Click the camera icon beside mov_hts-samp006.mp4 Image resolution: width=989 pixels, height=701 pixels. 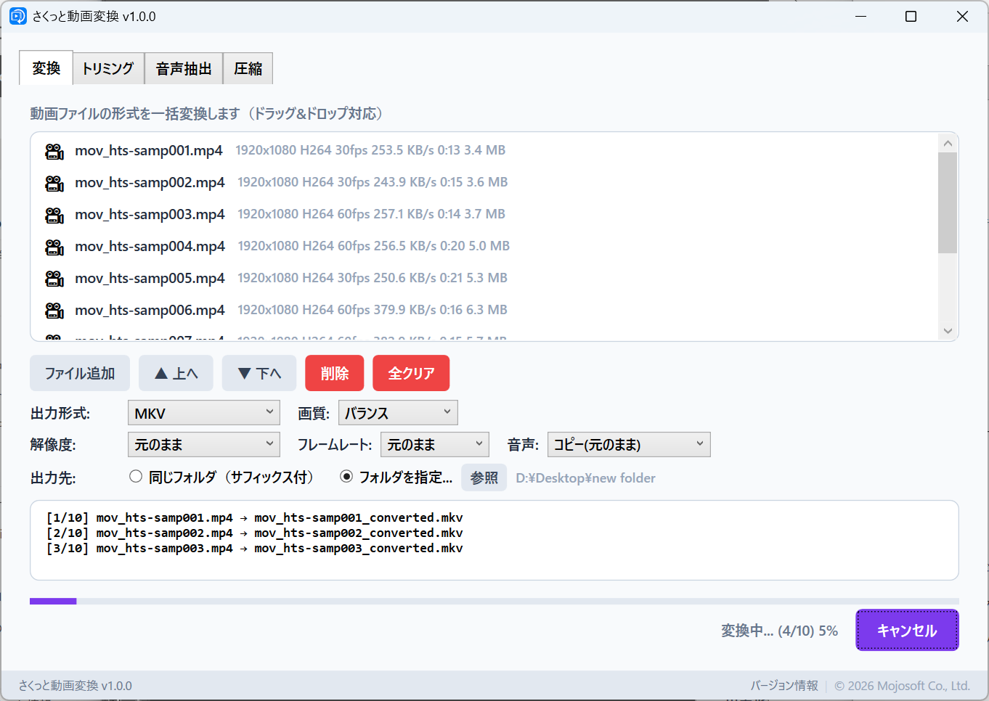click(x=54, y=311)
